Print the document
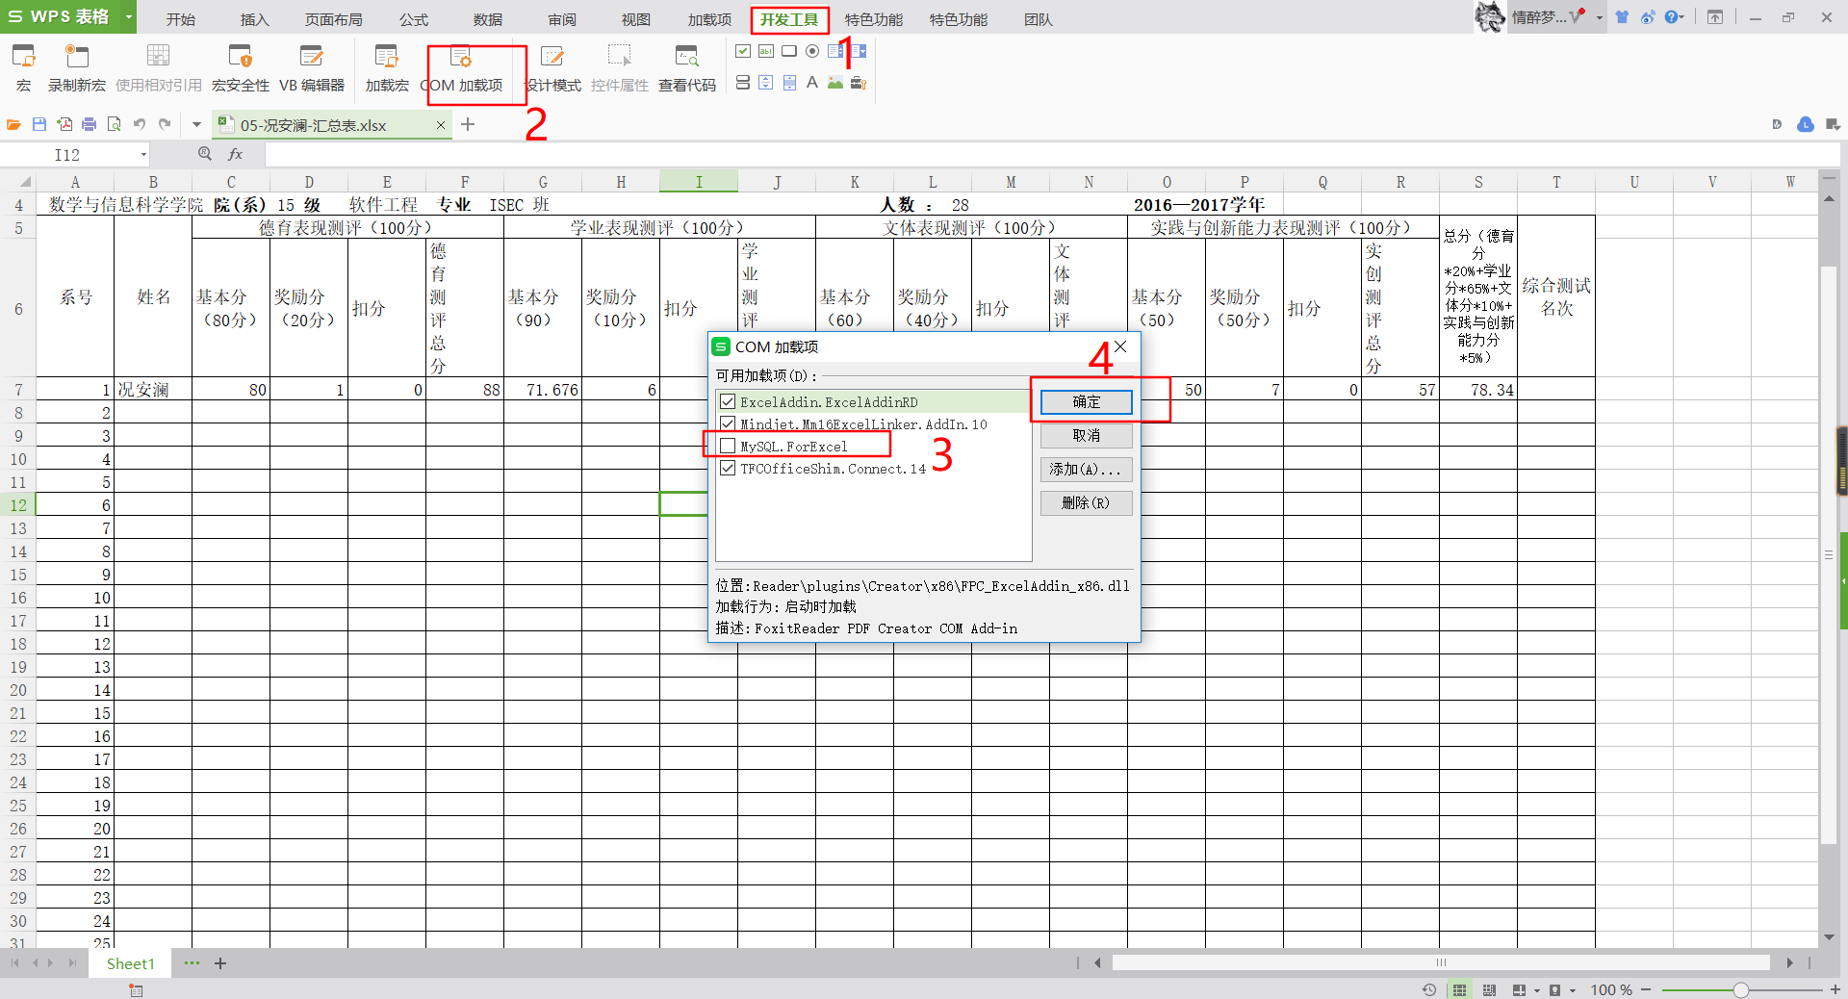The width and height of the screenshot is (1848, 999). click(x=90, y=124)
